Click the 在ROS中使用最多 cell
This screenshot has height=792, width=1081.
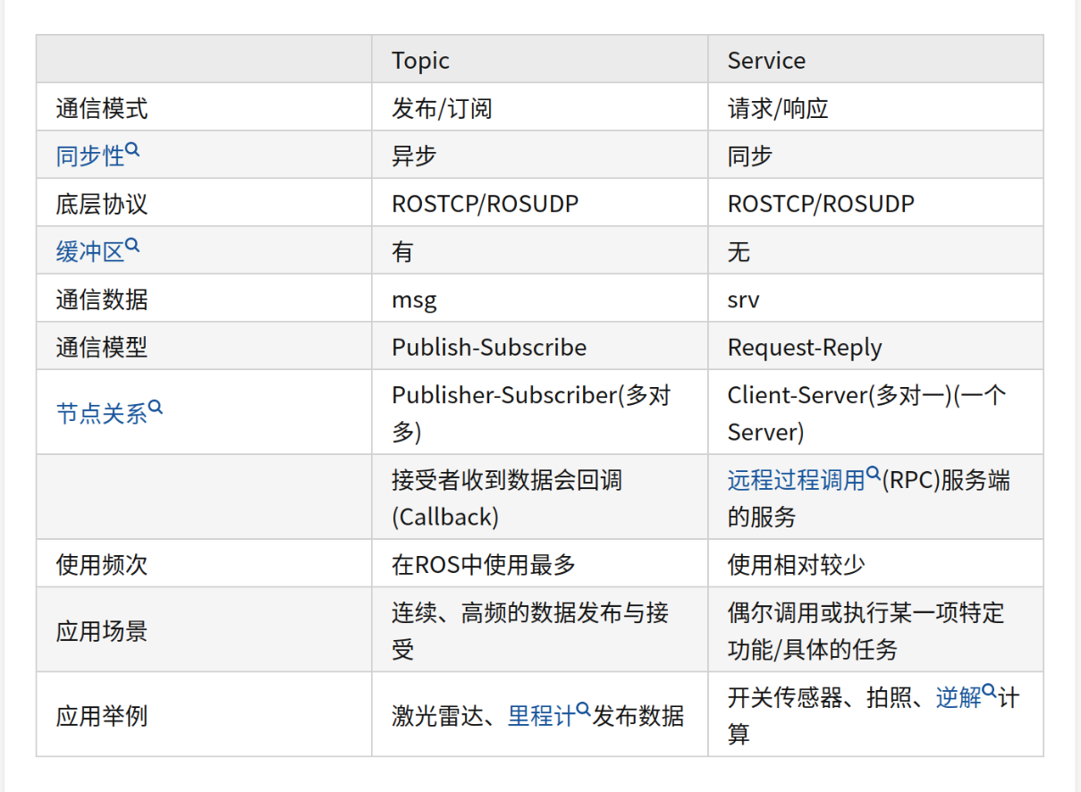tap(484, 565)
